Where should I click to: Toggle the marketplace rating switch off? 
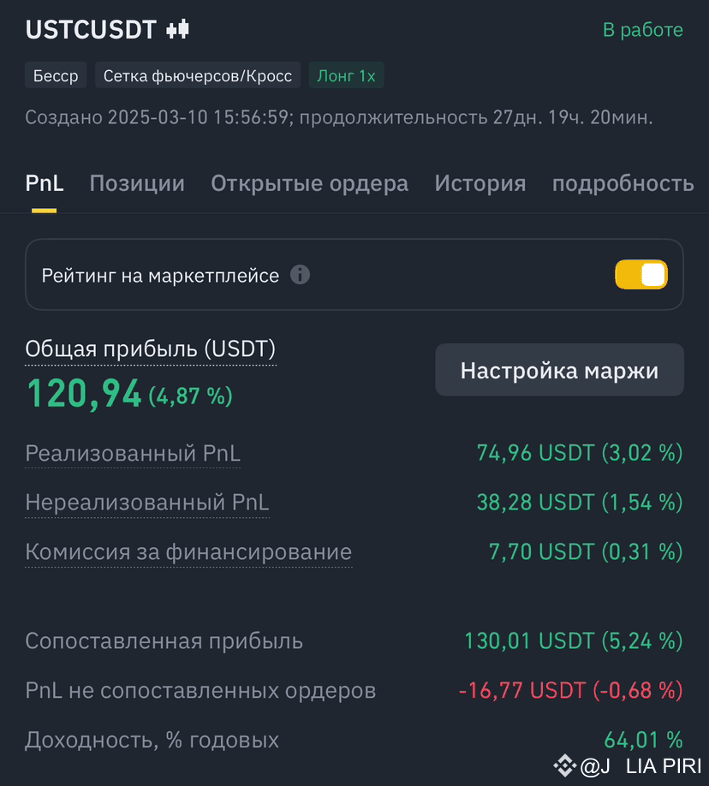pos(641,275)
